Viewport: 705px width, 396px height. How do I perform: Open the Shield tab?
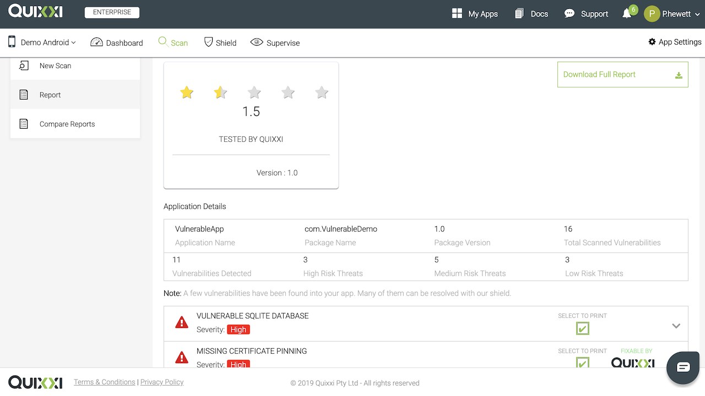click(x=220, y=42)
